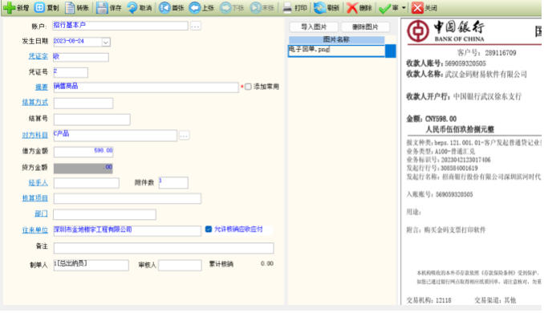Click the 账户 field showing 招行基本户
Viewport: 544px width, 313px height.
click(x=120, y=26)
